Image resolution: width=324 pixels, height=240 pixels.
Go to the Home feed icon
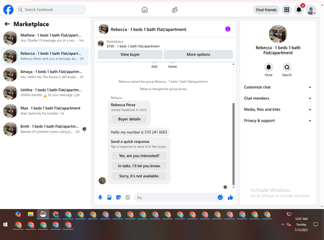[145, 10]
